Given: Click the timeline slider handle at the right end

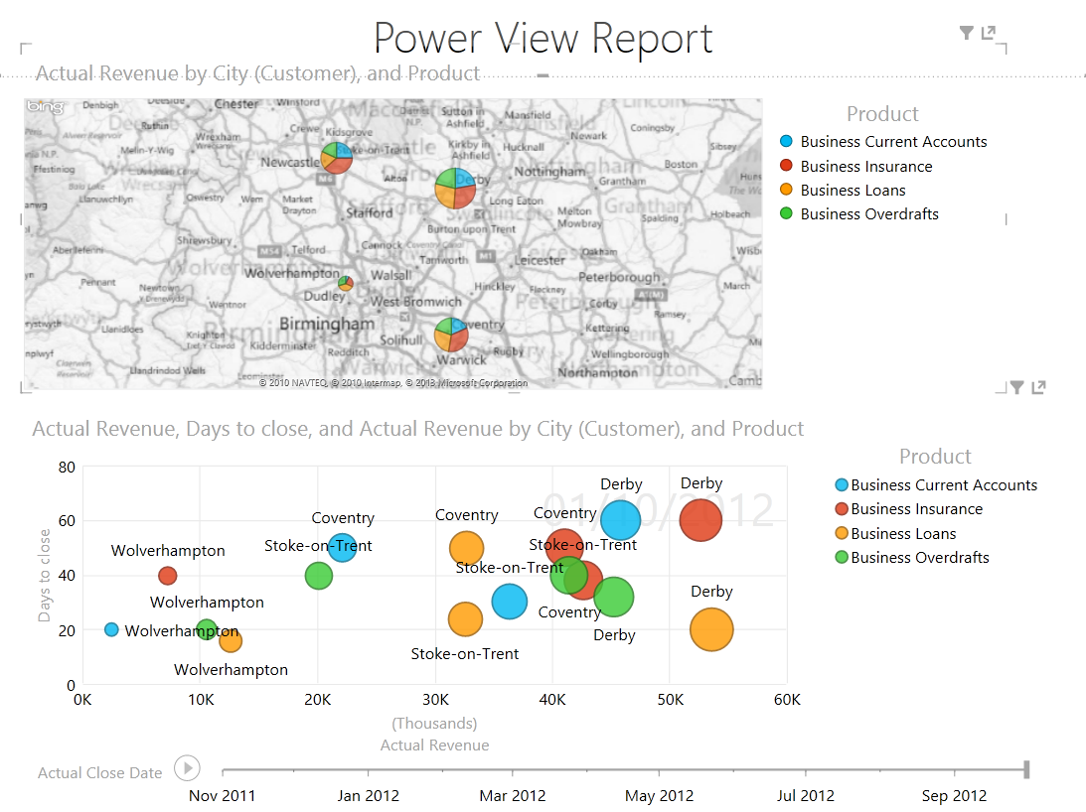Looking at the screenshot, I should pos(1026,769).
